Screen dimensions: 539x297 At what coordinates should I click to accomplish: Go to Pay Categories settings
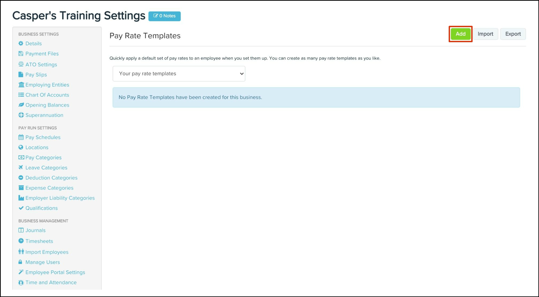43,158
